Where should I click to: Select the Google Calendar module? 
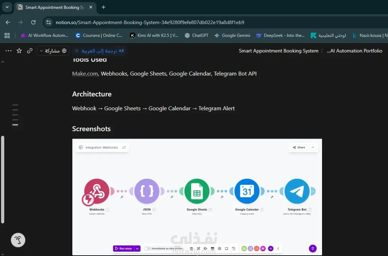pyautogui.click(x=247, y=191)
